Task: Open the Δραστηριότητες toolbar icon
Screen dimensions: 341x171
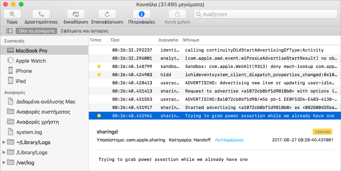Action: (x=41, y=14)
